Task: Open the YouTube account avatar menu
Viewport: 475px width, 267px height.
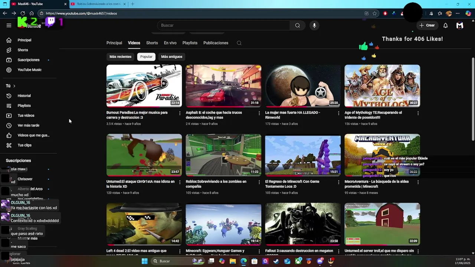Action: tap(460, 25)
